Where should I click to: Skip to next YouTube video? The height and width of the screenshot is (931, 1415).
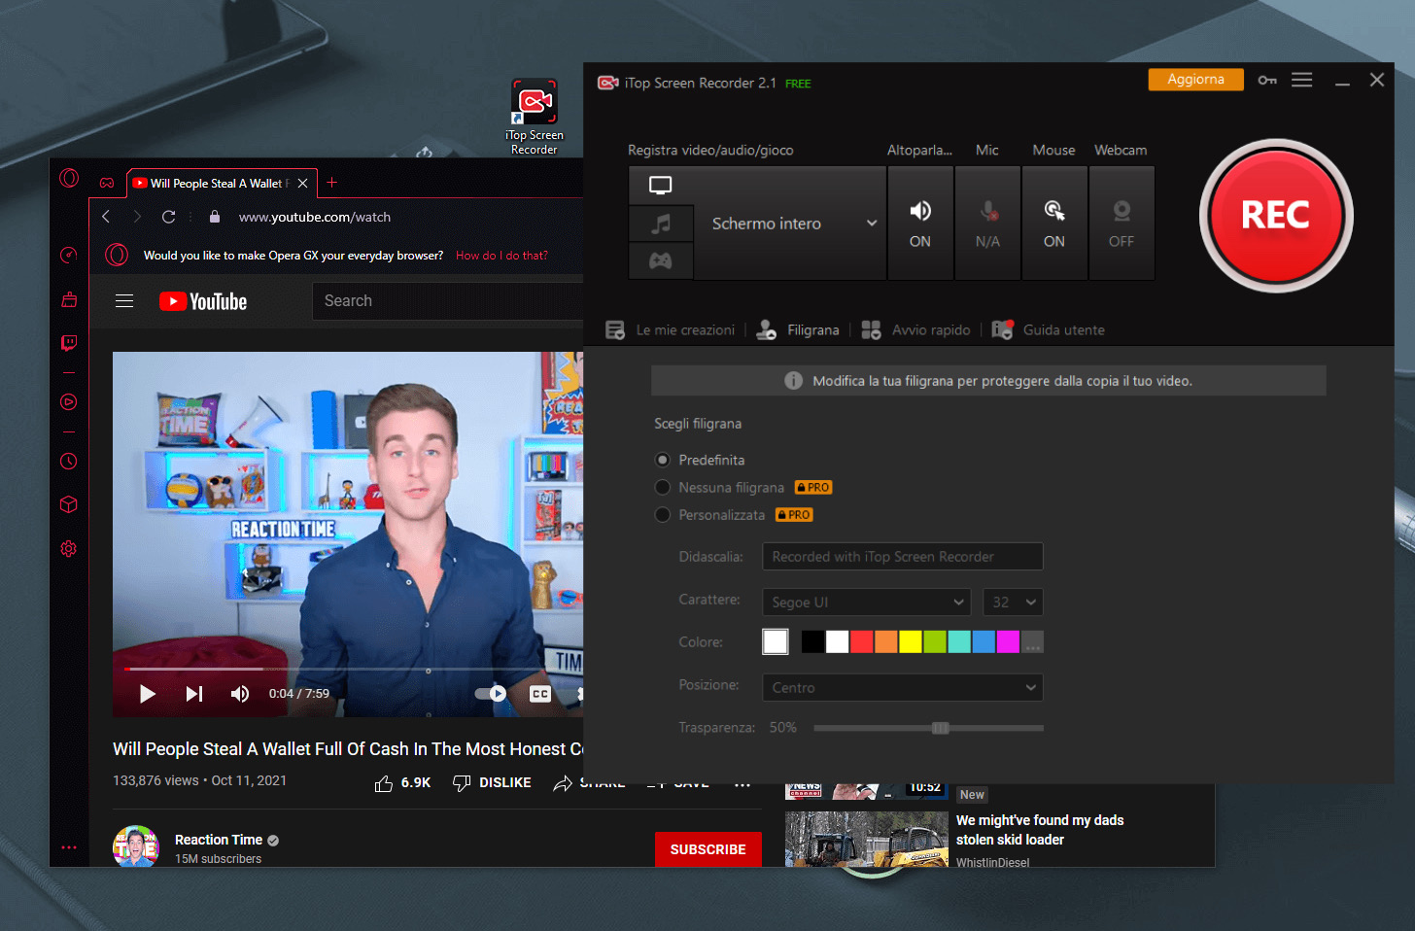pyautogui.click(x=194, y=694)
